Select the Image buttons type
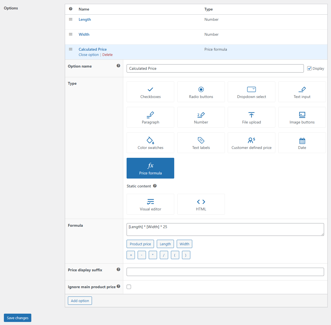Viewport: 331px width, 325px height. coord(302,117)
